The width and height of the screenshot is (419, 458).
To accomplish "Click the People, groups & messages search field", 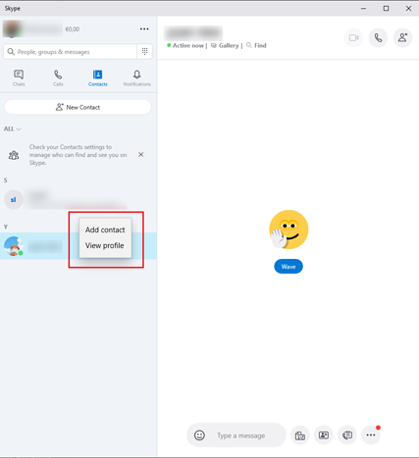I will [x=70, y=52].
